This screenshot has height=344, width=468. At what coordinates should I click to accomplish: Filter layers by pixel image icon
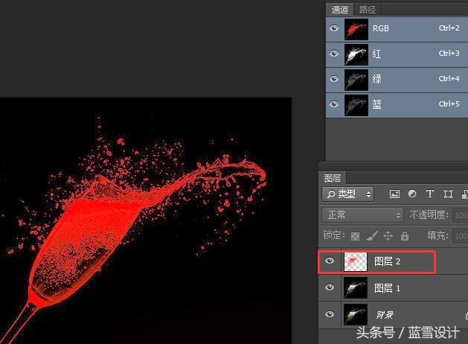pyautogui.click(x=394, y=194)
